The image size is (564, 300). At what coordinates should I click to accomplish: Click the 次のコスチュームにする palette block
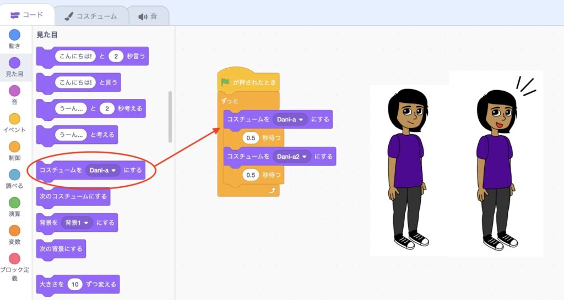[x=73, y=197]
